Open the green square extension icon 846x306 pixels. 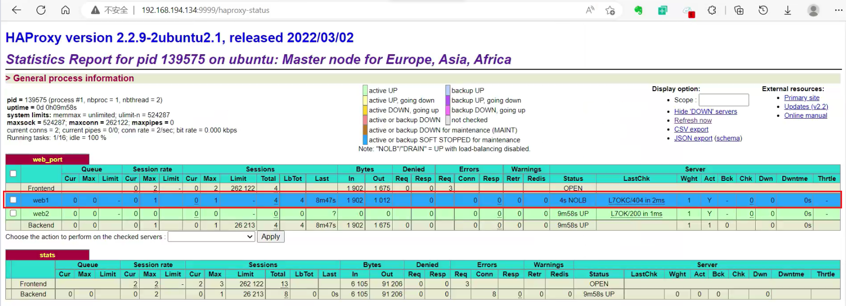(662, 10)
